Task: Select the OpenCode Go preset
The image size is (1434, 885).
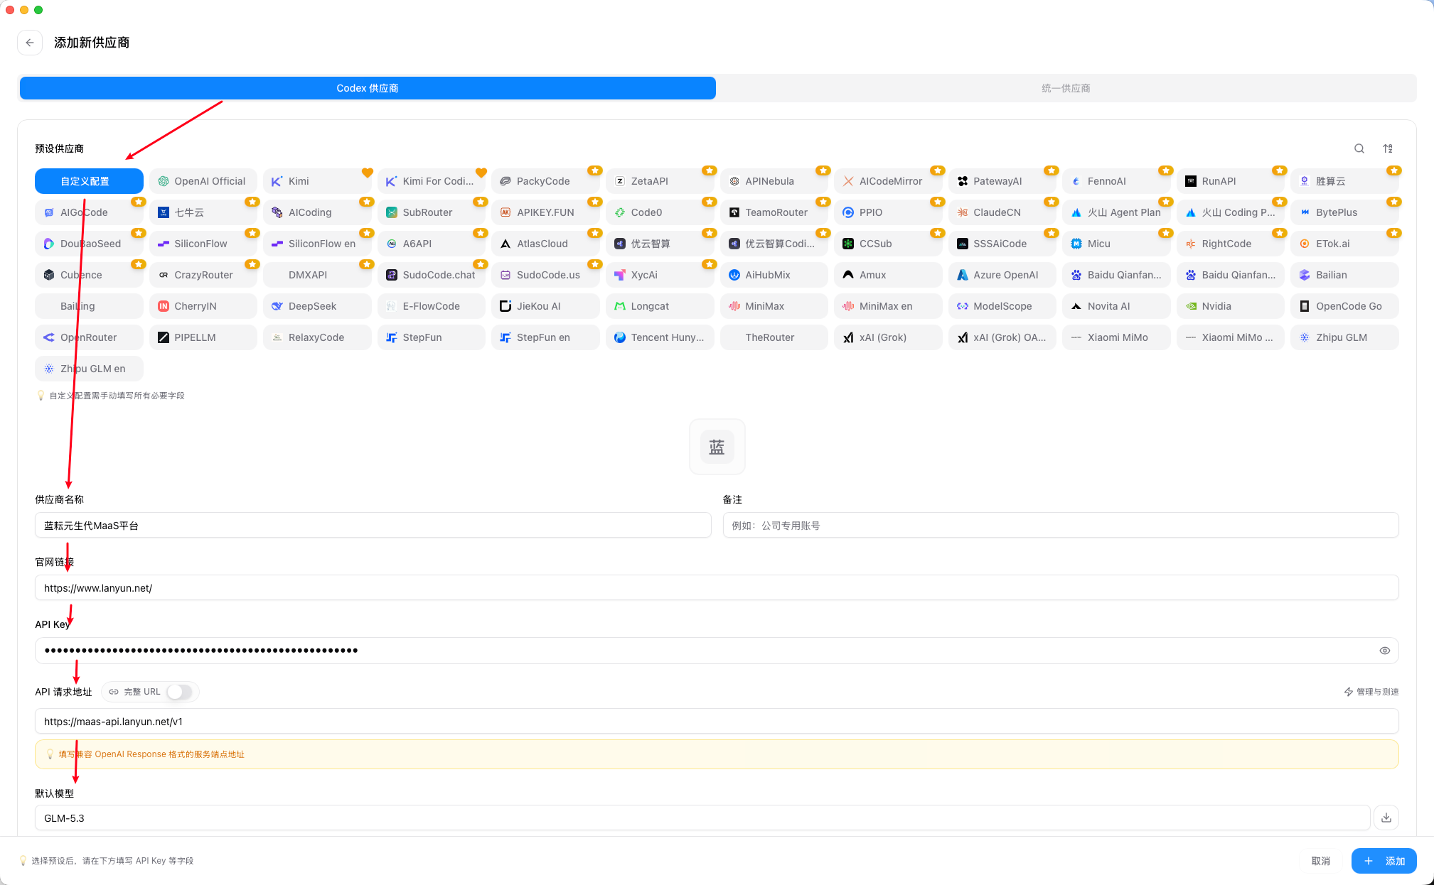Action: coord(1344,306)
